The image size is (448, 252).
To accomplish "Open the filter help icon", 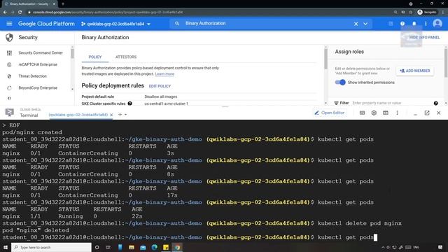I will coord(435,103).
